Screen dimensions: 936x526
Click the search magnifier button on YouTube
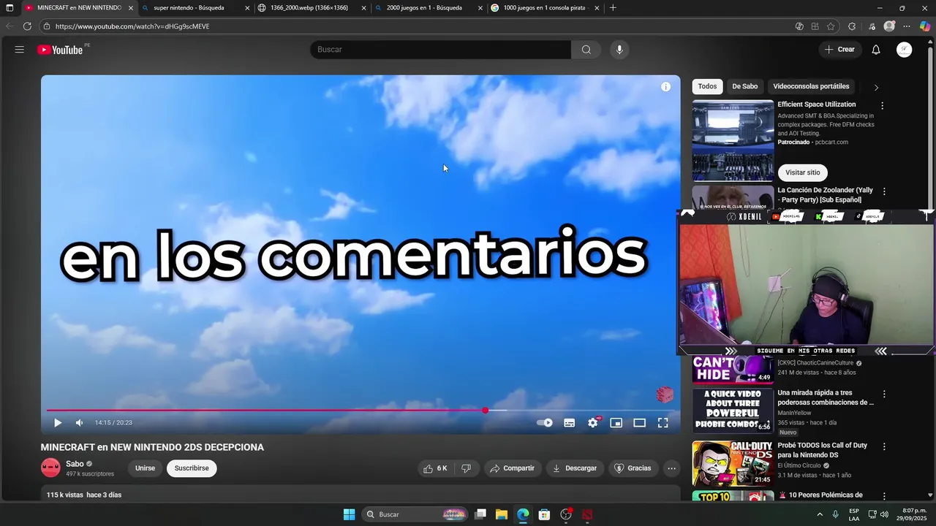click(x=586, y=50)
